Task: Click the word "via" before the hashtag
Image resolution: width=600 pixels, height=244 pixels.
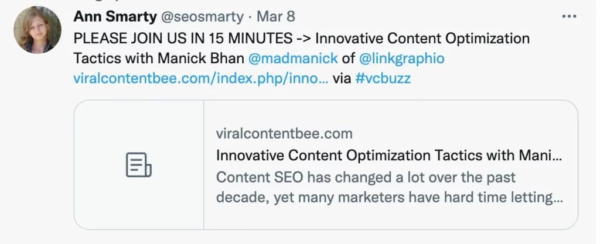Action: [x=342, y=78]
